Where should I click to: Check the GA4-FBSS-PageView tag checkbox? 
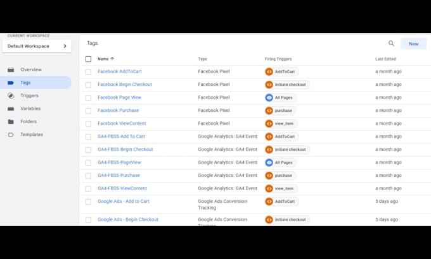tap(88, 162)
